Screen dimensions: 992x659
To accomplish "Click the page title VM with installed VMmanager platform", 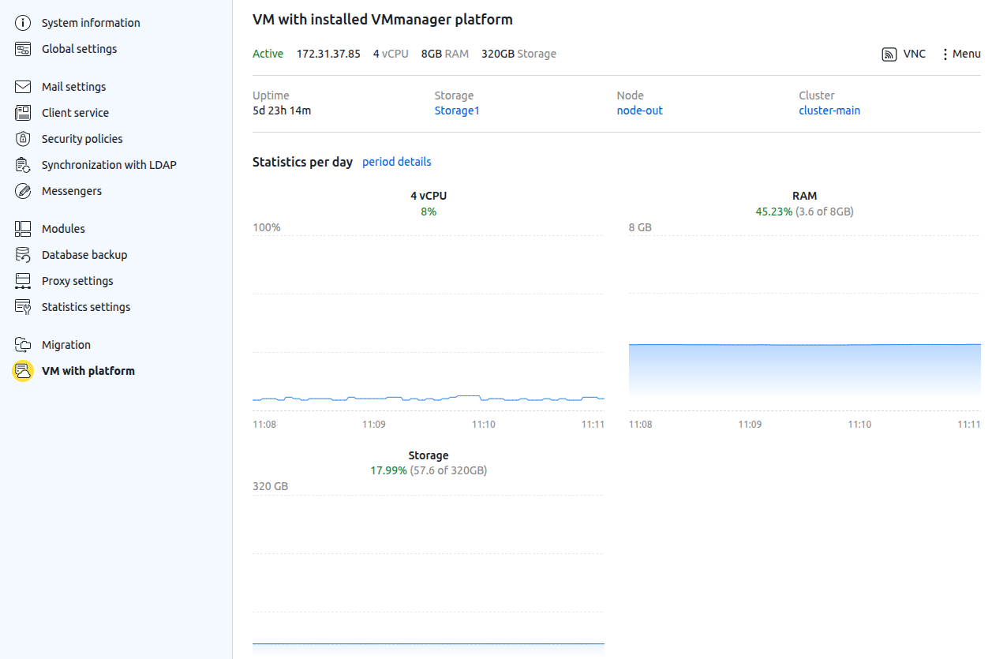I will (382, 19).
